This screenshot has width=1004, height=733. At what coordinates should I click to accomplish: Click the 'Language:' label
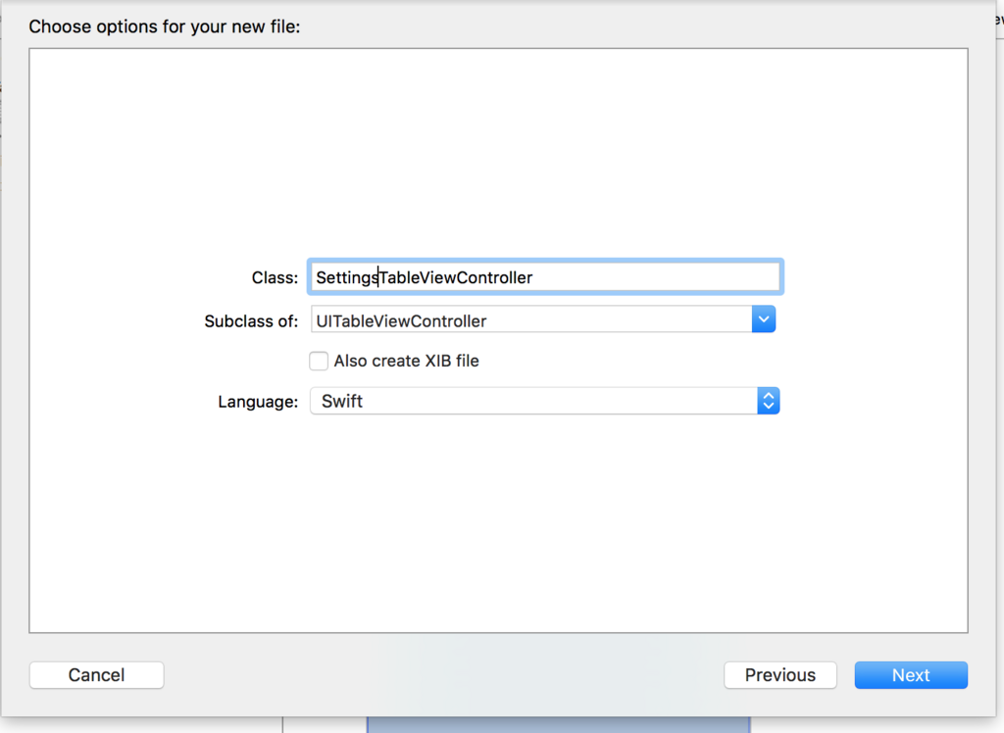(258, 402)
